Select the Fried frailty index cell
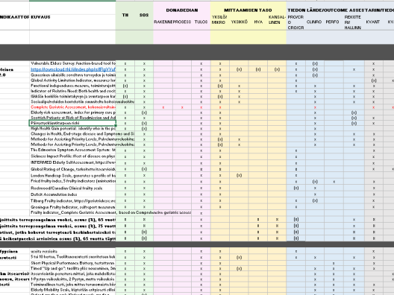 72,181
